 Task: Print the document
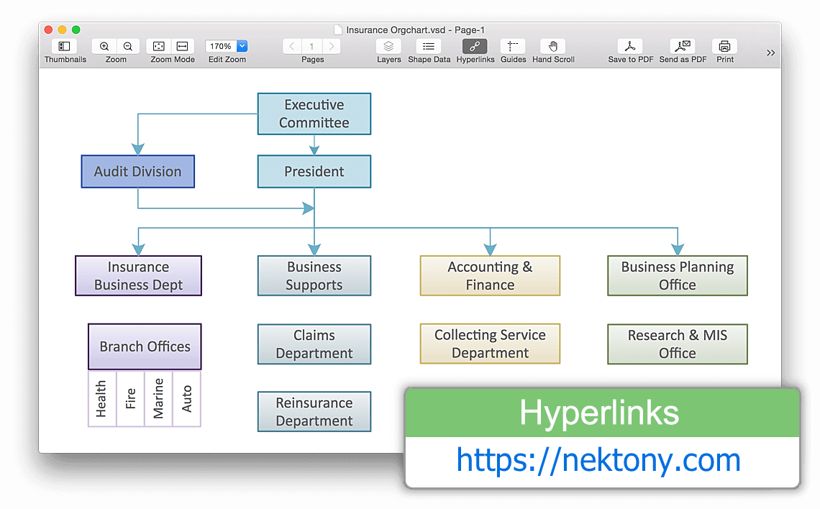tap(725, 47)
